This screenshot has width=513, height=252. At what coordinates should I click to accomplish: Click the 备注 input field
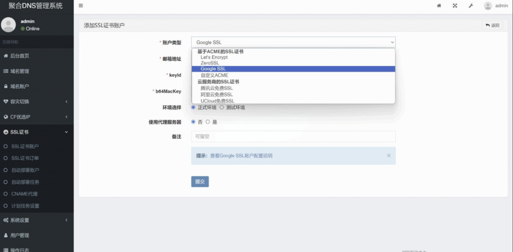coord(293,136)
